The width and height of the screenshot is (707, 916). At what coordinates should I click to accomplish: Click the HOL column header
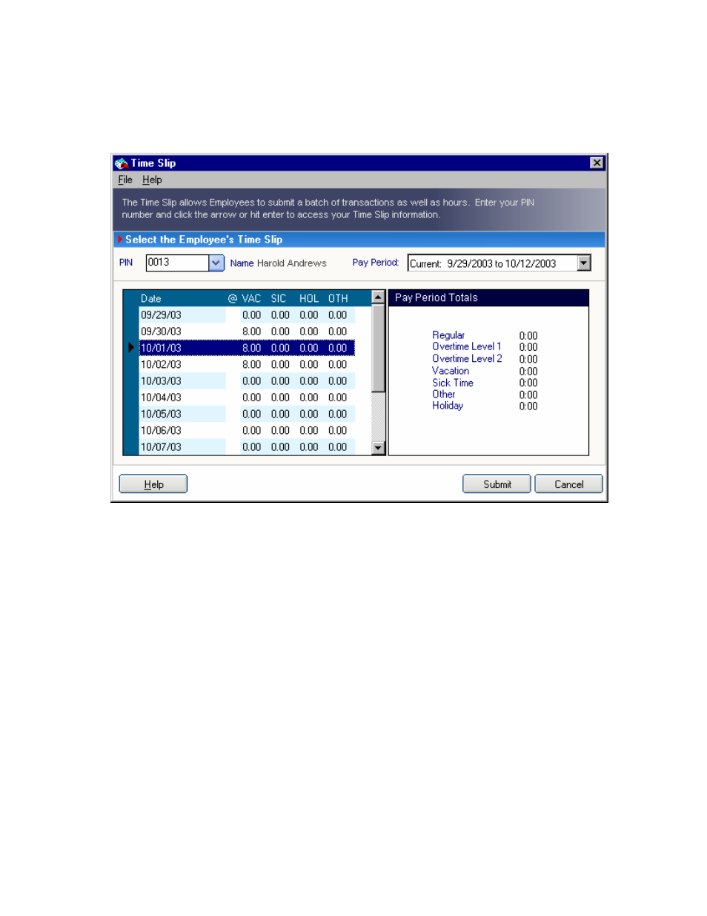click(309, 298)
